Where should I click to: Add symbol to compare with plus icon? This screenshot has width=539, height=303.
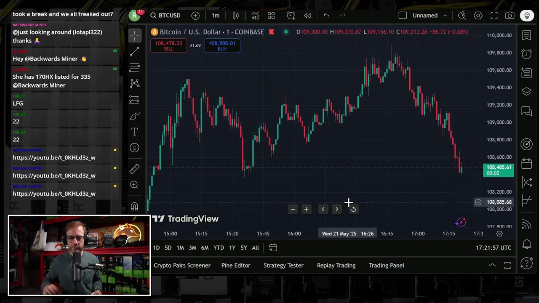(195, 16)
